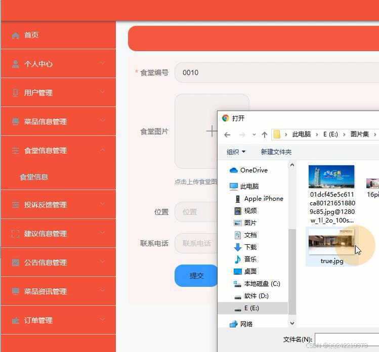Open the 音乐 folder in the navigation pane
The width and height of the screenshot is (379, 352).
click(x=245, y=259)
